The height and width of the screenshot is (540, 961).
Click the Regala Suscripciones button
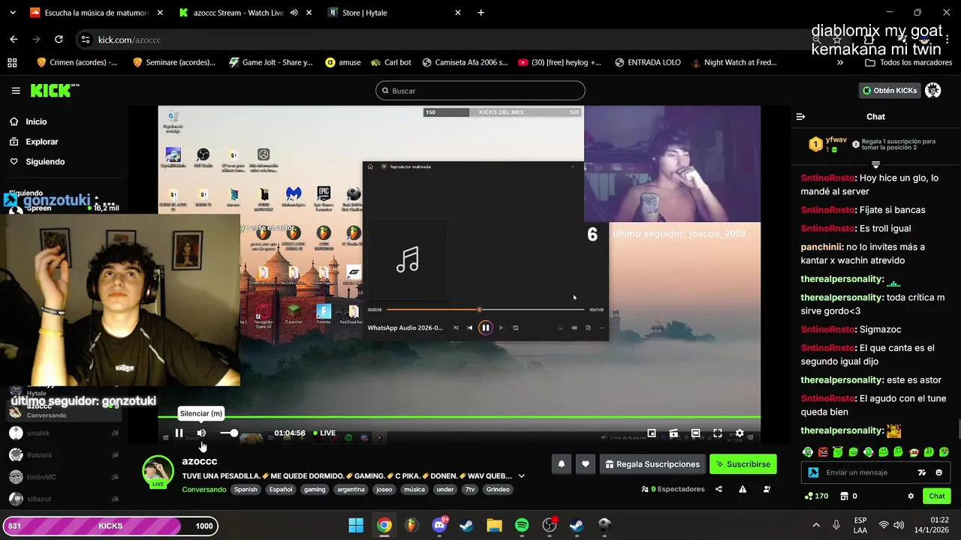[652, 464]
